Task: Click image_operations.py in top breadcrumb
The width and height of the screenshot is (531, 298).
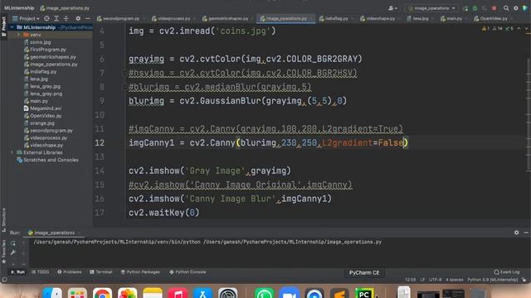Action: 65,8
